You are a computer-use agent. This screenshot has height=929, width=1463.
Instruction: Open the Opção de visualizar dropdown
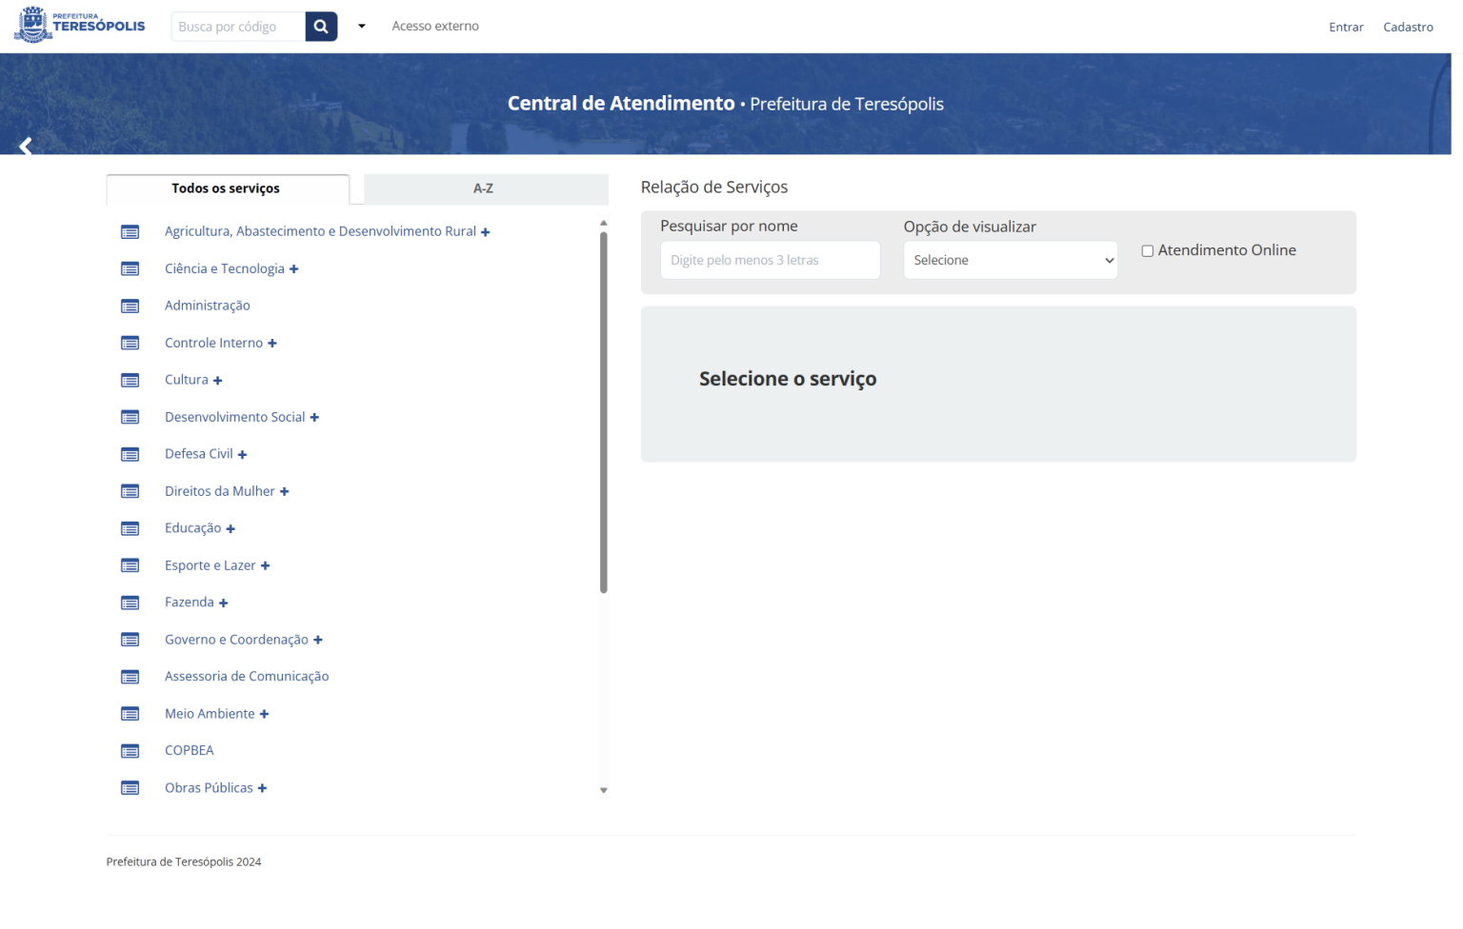(x=1010, y=261)
